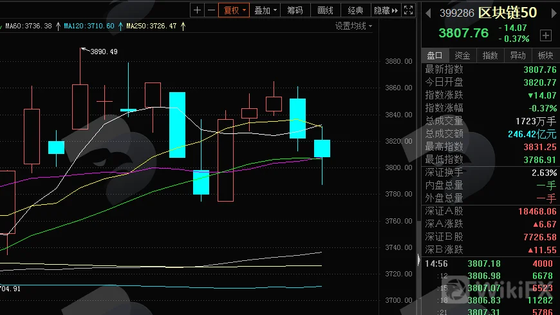Screen dimensions: 560x315
Task: Click the 最高指数 value 3831.25
Action: [x=540, y=147]
